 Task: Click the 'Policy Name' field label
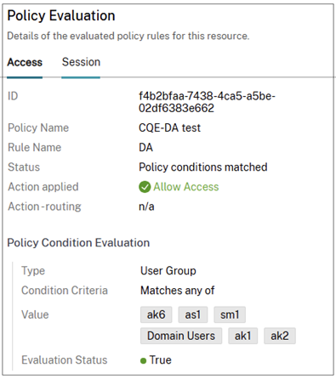(x=38, y=128)
